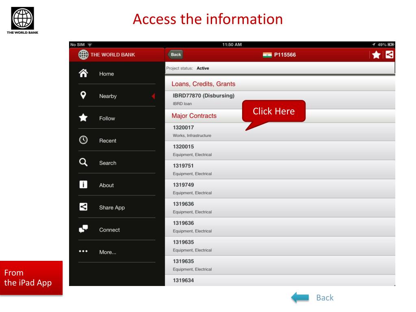The image size is (416, 312).
Task: Open loan IBRD77870 (Disbursing)
Action: point(280,100)
